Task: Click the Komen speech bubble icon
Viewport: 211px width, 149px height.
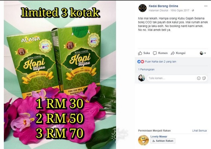Action: tap(155, 53)
